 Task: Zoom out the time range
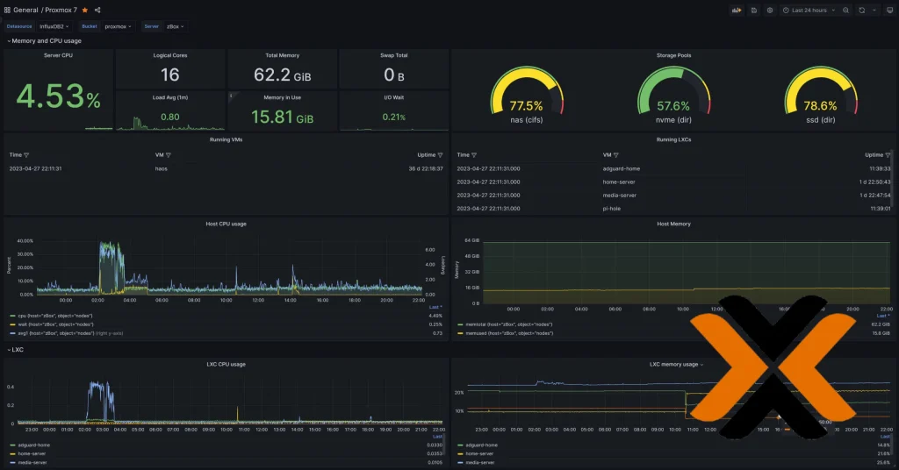pyautogui.click(x=845, y=11)
